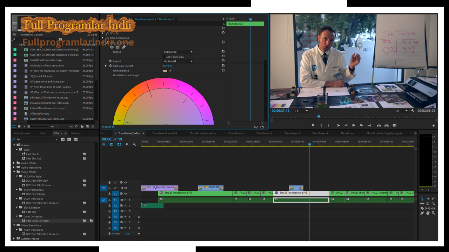Delete selected item with project trash icon
Image resolution: width=449 pixels, height=252 pixels.
[x=93, y=126]
